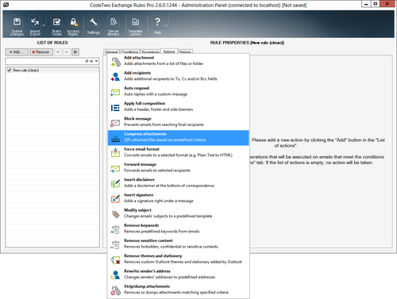
Task: Maximize the Administration Panel window
Action: click(x=376, y=4)
